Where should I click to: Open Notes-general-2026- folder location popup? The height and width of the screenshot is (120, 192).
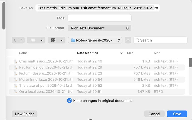click(95, 40)
